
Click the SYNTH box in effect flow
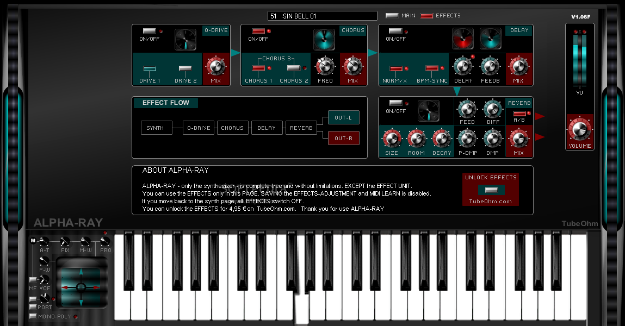tap(157, 128)
